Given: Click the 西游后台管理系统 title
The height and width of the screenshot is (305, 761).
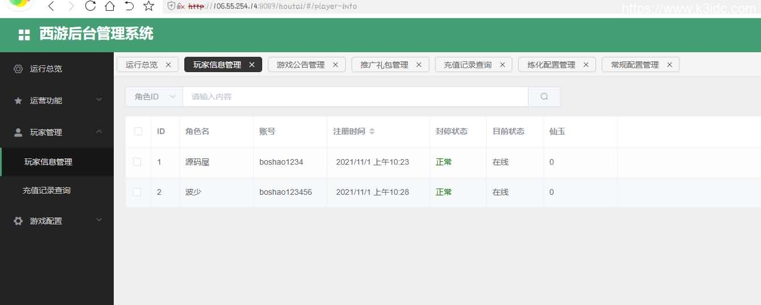Looking at the screenshot, I should (97, 34).
